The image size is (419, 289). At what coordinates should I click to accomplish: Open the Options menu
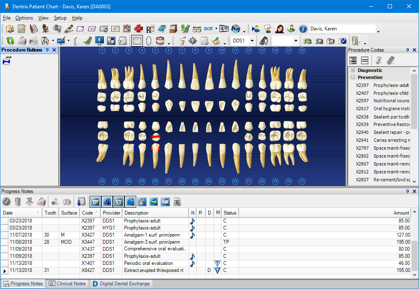click(24, 18)
